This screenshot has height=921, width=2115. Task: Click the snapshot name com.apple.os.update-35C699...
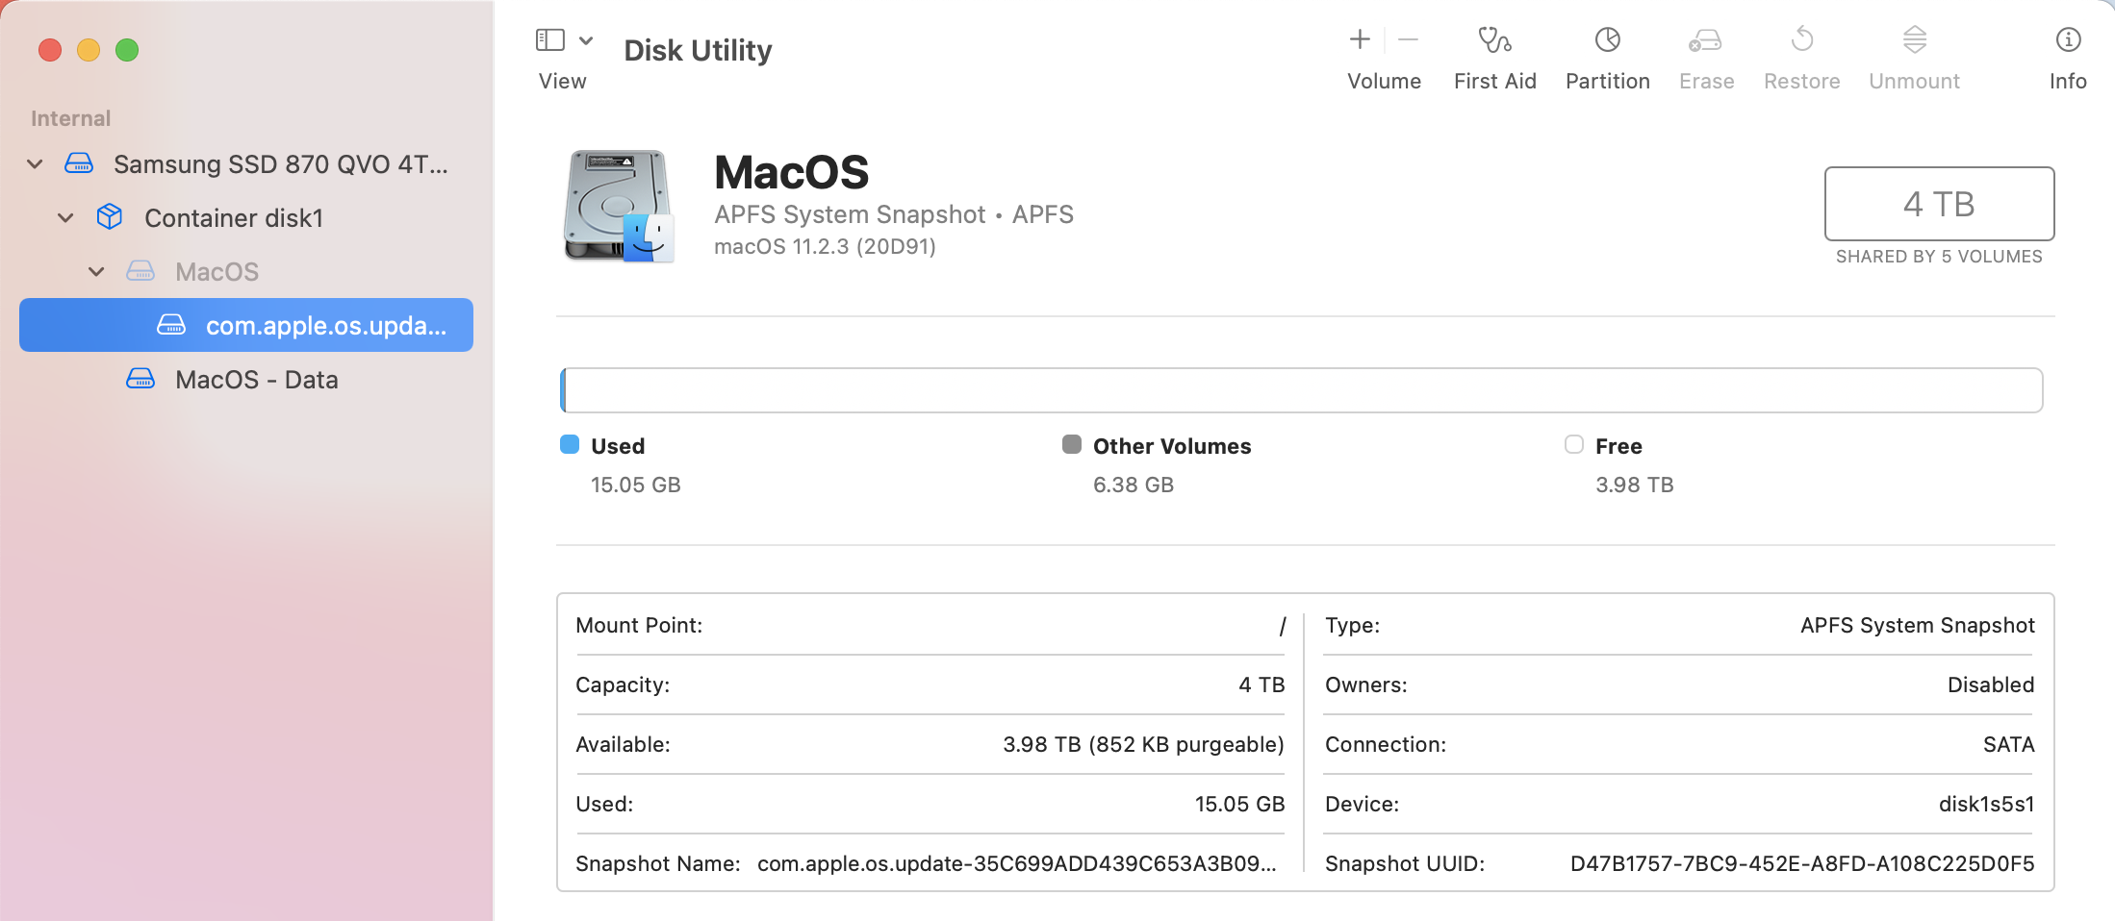point(1017,863)
